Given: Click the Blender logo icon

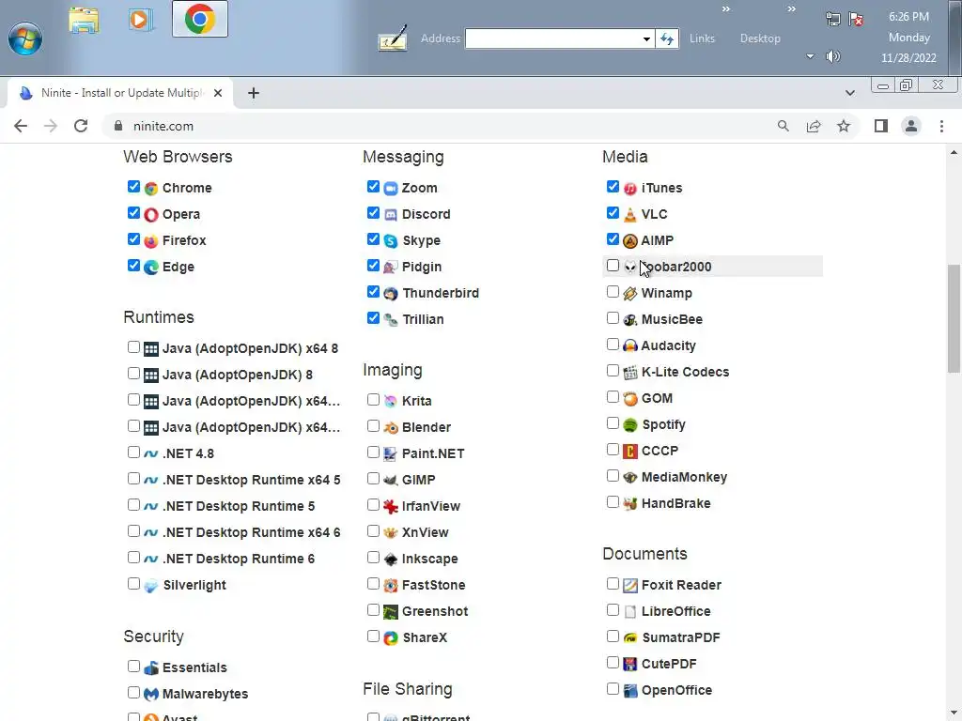Looking at the screenshot, I should pyautogui.click(x=391, y=427).
